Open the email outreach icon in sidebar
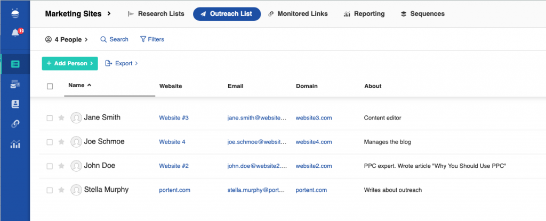Image resolution: width=546 pixels, height=221 pixels. point(15,84)
